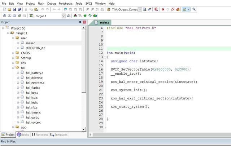Click the editor horizontal scroll-left arrow
This screenshot has height=146, width=231.
[x=91, y=134]
